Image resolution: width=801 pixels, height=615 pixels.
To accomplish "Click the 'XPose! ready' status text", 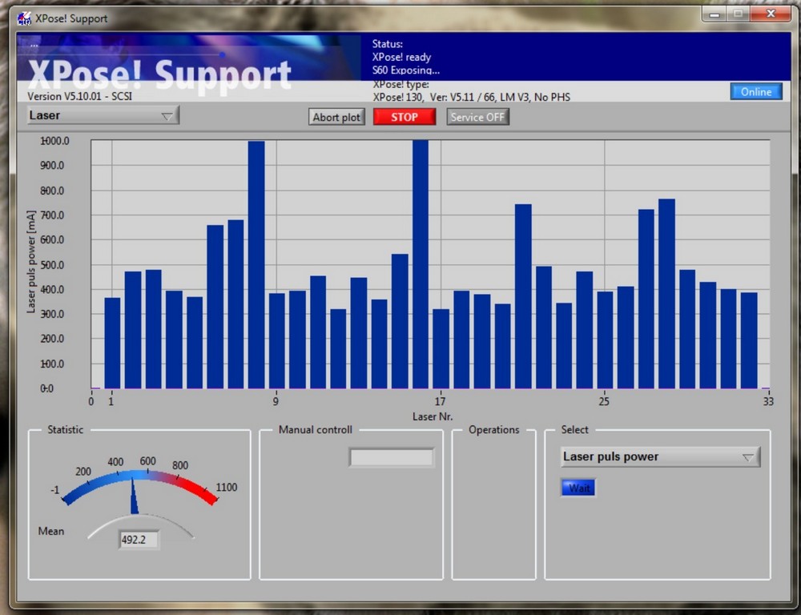I will [401, 57].
